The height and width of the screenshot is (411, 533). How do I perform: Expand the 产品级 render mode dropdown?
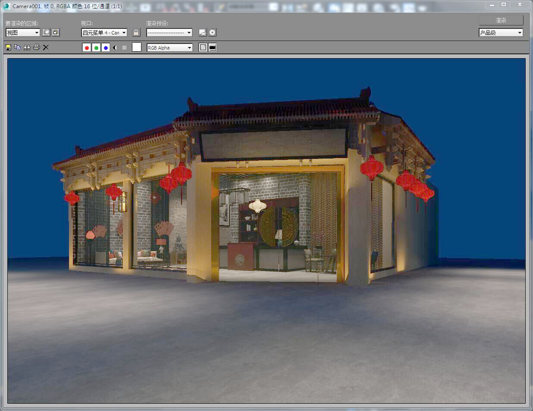coord(519,33)
